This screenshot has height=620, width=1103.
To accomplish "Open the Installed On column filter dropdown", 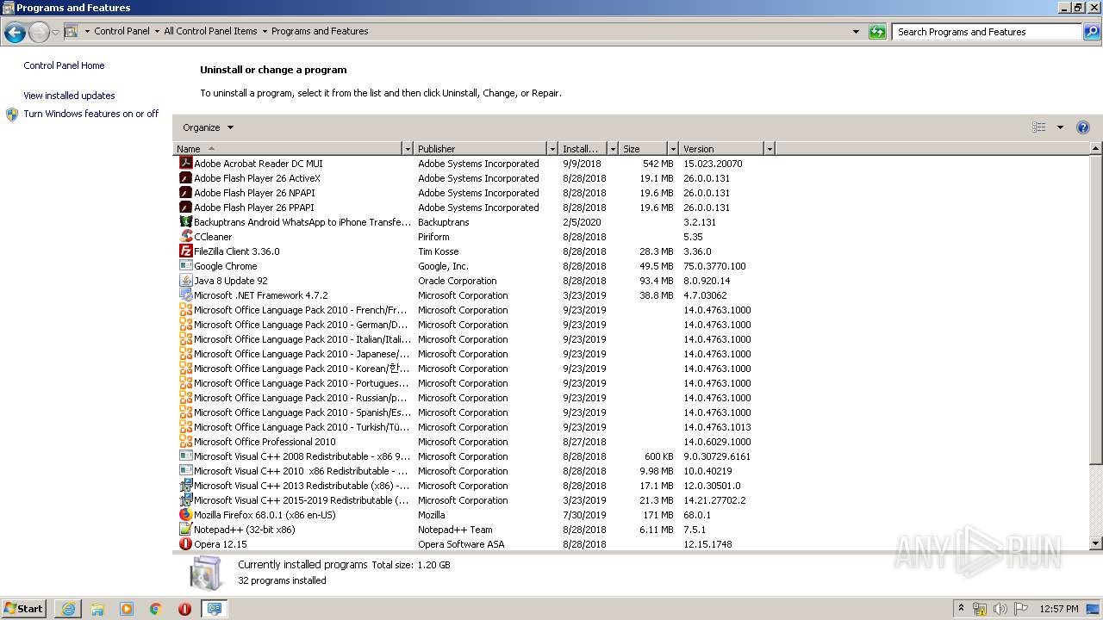I will point(613,149).
